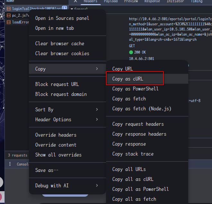
Task: Switch to the Headers tab
Action: pyautogui.click(x=91, y=1)
